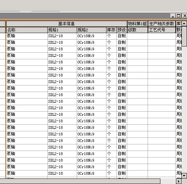Click the horizontal scrollbar right arrow
Image resolution: width=187 pixels, height=184 pixels.
[x=179, y=181]
